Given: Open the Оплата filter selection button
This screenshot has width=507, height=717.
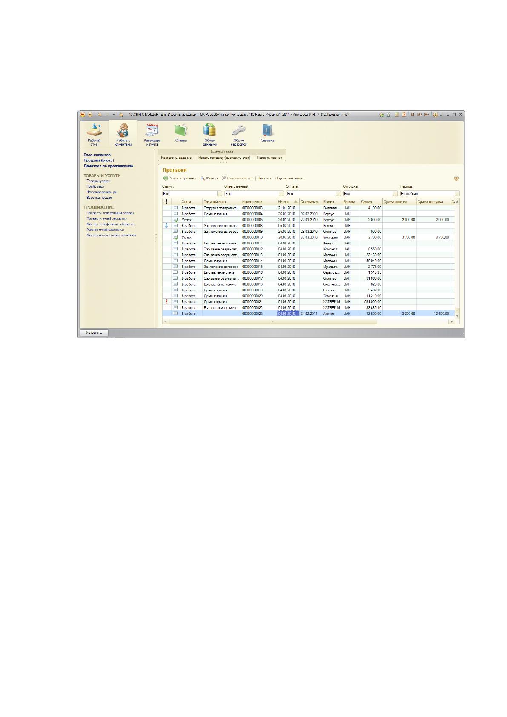Looking at the screenshot, I should pyautogui.click(x=338, y=194).
